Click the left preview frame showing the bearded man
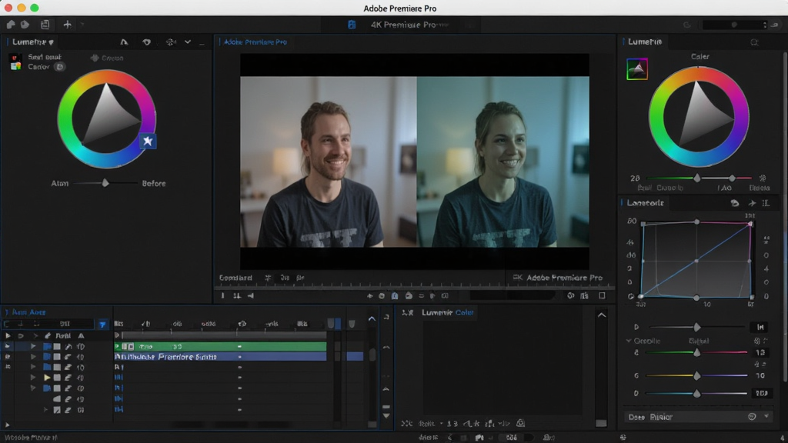Screen dimensions: 788x443 point(328,162)
